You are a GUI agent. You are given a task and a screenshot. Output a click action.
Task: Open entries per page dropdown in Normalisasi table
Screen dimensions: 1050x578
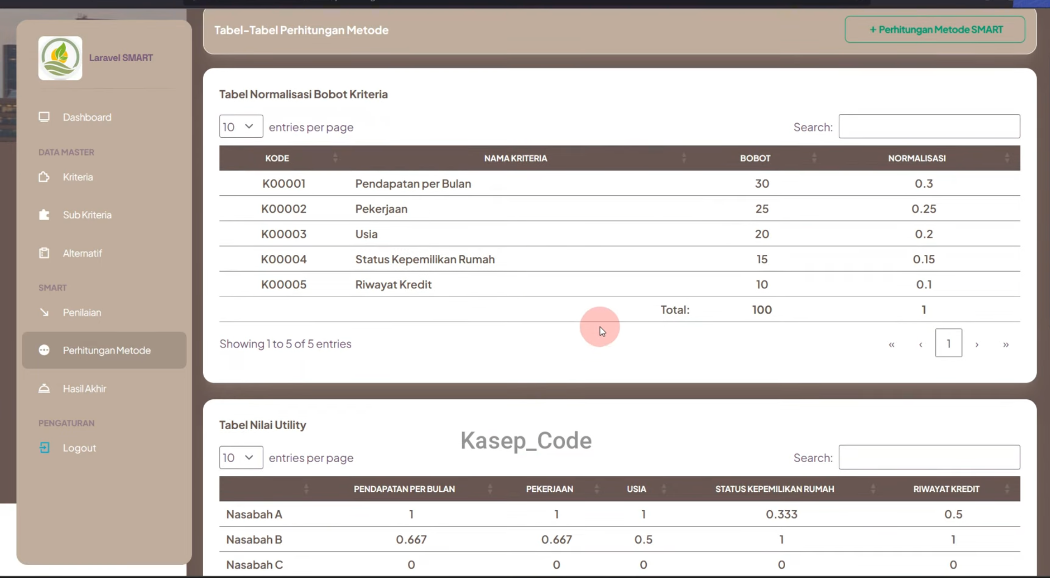click(x=241, y=127)
